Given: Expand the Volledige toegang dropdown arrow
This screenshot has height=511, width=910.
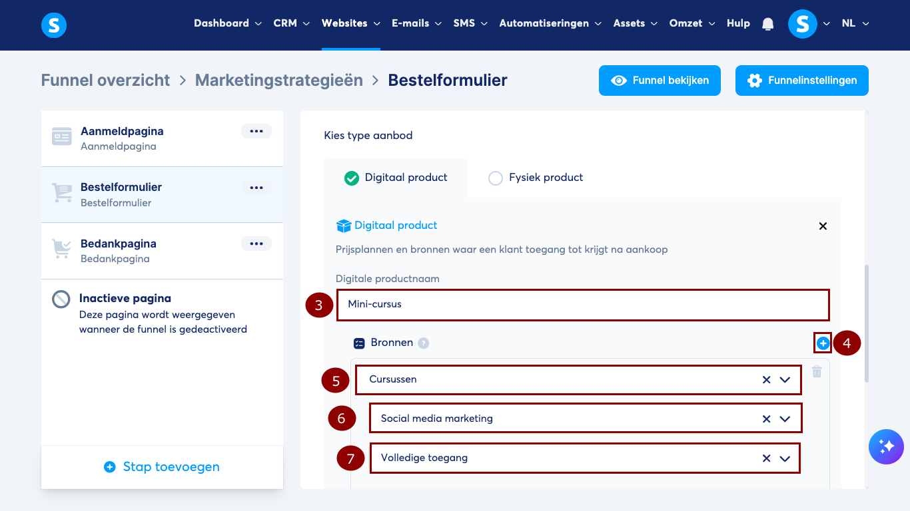Looking at the screenshot, I should click(785, 458).
